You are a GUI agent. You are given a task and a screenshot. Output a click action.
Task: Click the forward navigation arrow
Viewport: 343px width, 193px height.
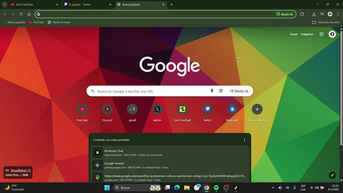pos(13,14)
